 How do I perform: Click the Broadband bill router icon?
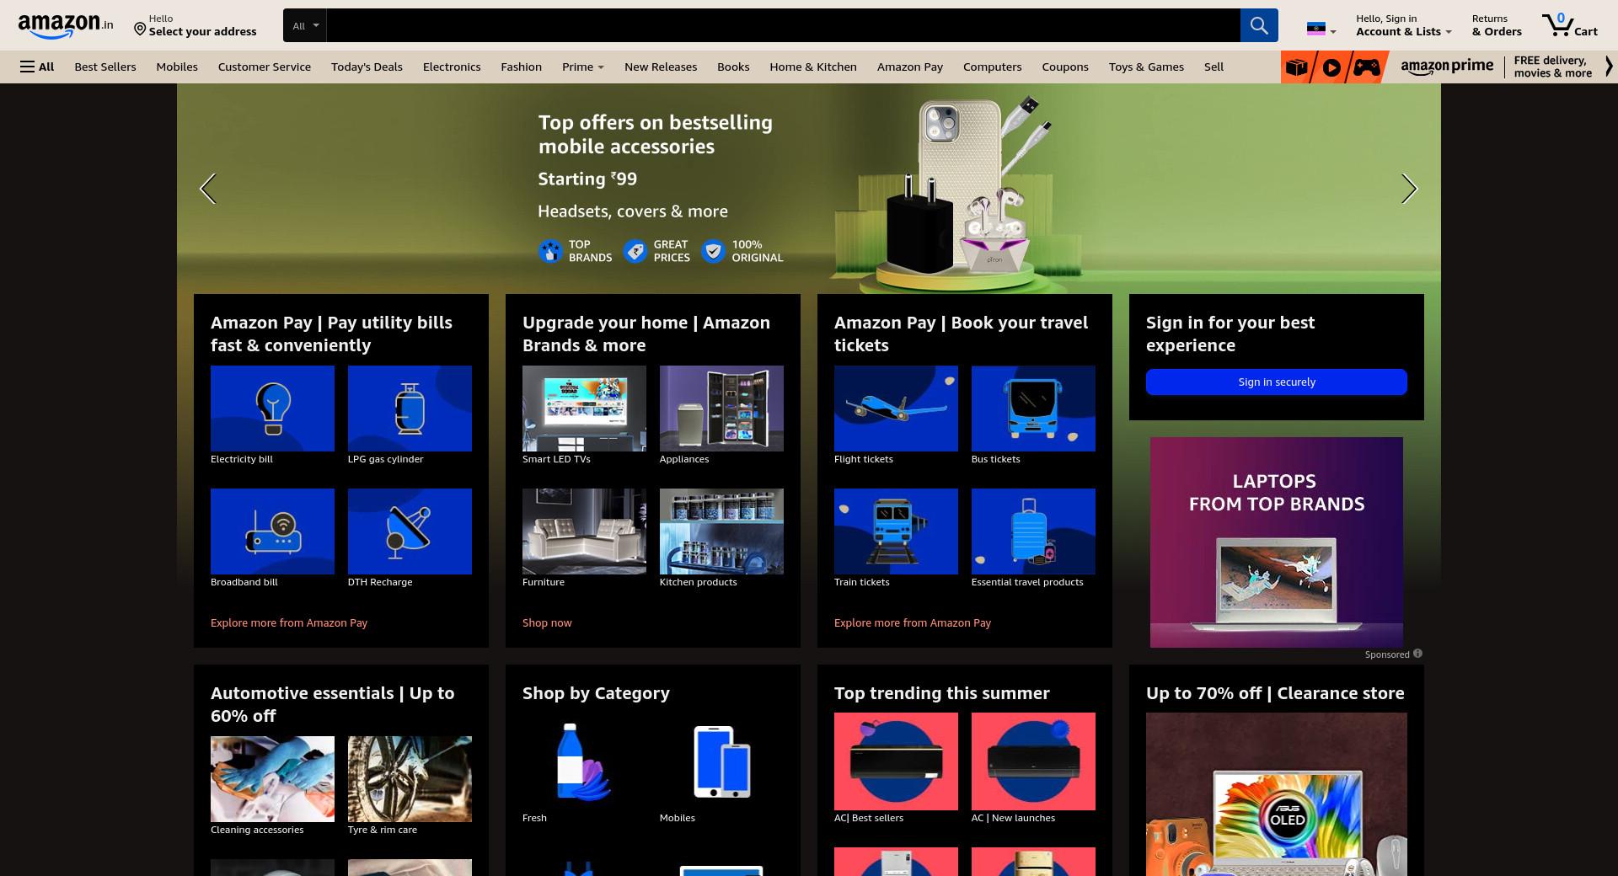272,531
